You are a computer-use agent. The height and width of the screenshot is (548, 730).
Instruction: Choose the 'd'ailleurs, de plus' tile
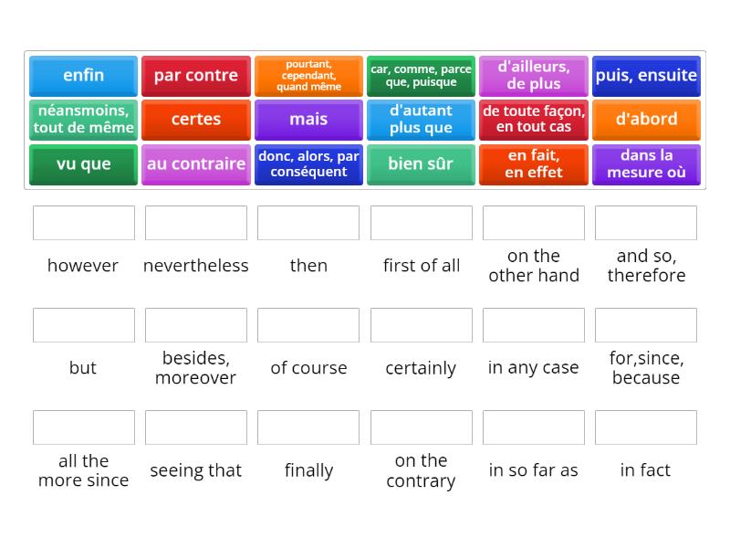[534, 76]
